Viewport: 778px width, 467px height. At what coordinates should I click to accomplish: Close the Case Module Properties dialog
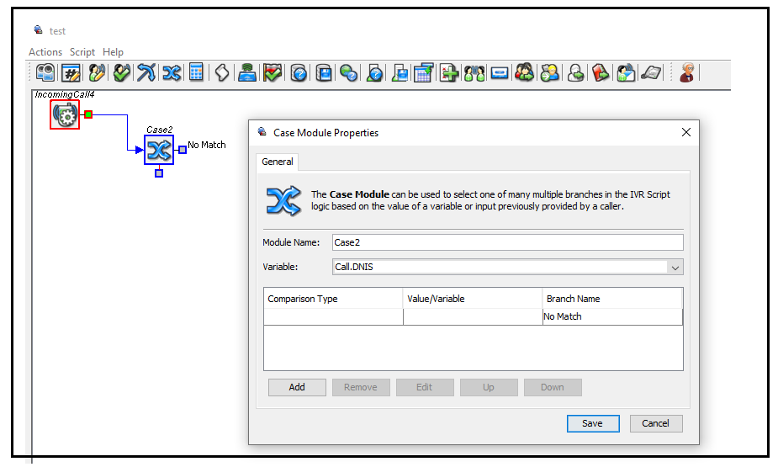pyautogui.click(x=686, y=132)
